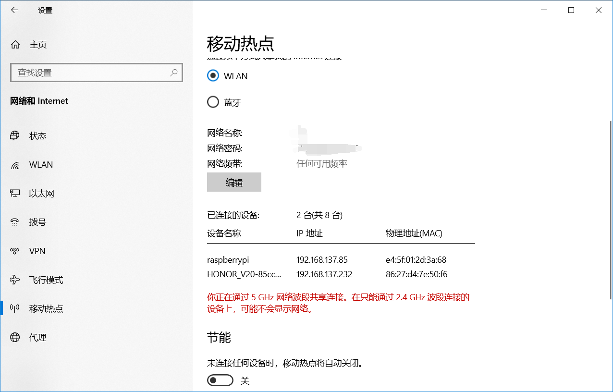Click the dial-up icon for 拨号
The height and width of the screenshot is (392, 613).
click(x=15, y=222)
